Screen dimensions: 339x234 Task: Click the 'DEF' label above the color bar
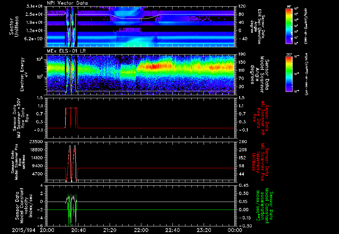(x=289, y=55)
